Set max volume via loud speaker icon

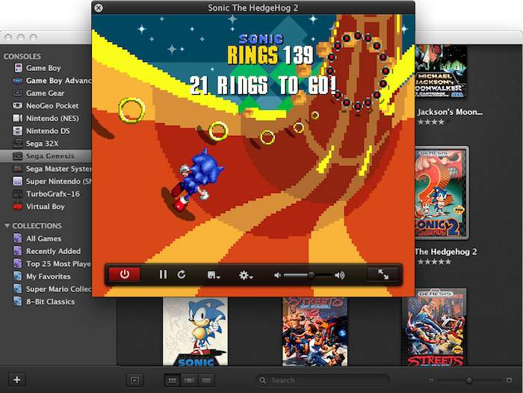coord(340,275)
